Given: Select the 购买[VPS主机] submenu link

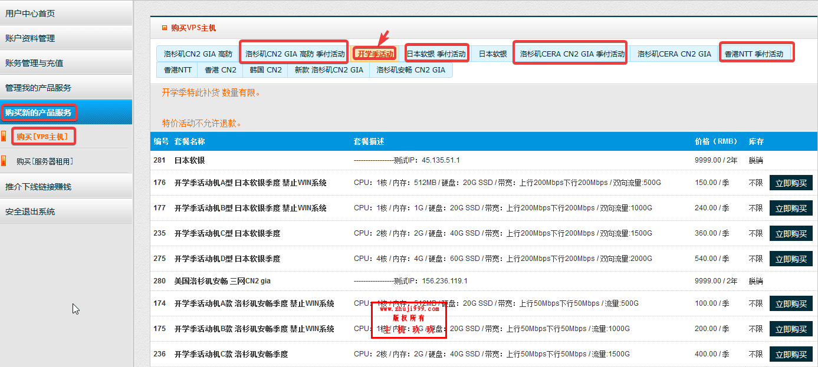Looking at the screenshot, I should click(x=42, y=137).
